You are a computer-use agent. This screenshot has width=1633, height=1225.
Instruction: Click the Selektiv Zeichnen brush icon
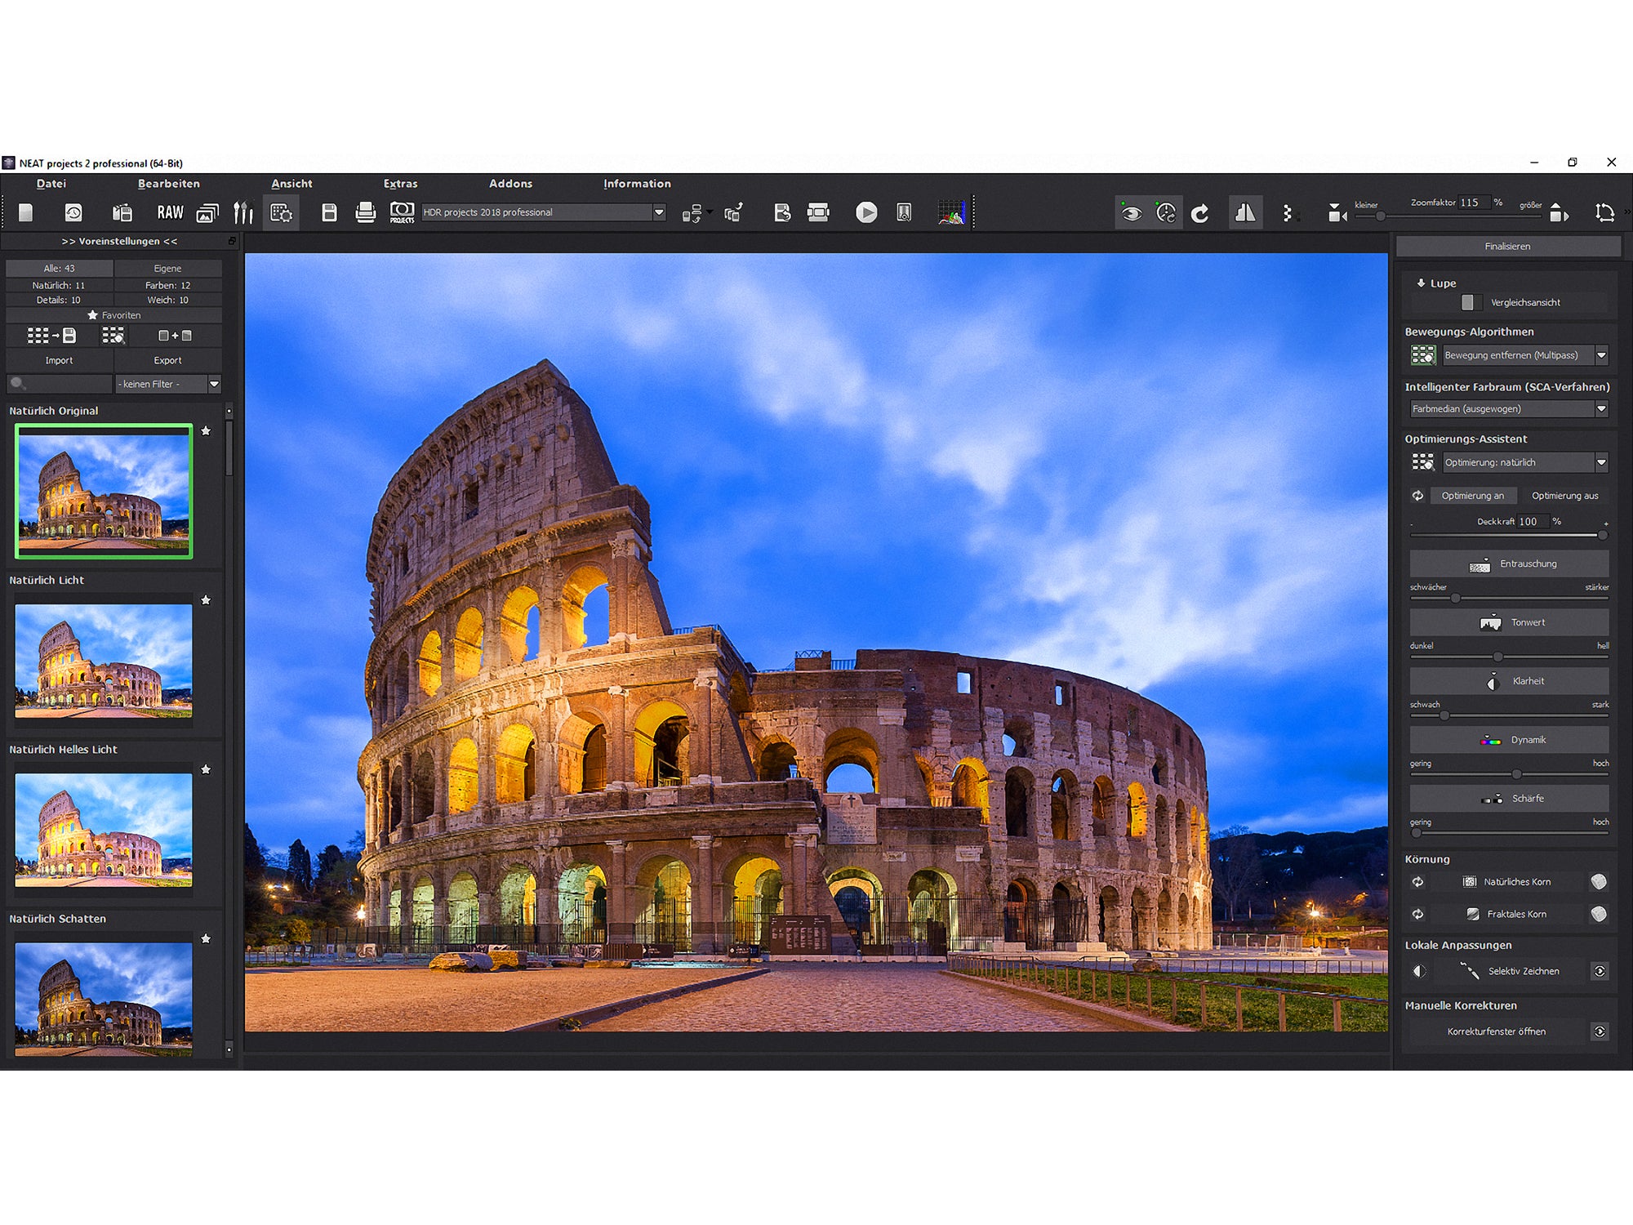[x=1469, y=971]
